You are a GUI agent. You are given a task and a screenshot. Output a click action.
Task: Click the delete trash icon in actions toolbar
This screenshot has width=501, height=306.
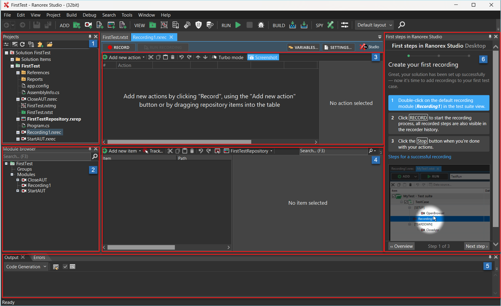pos(172,57)
